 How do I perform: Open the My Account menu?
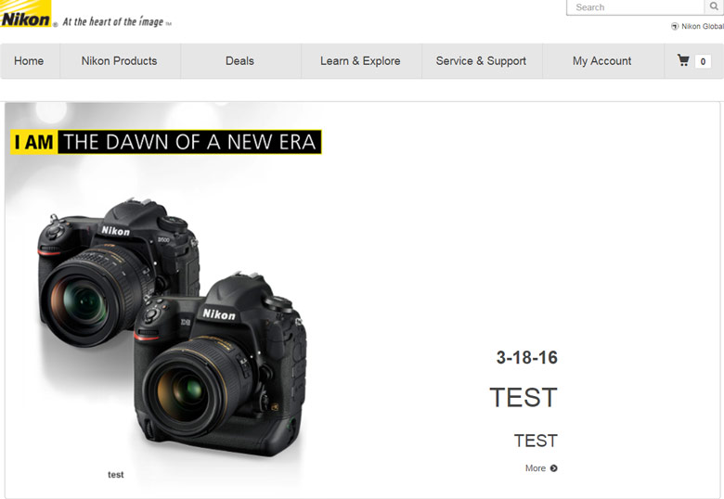click(x=602, y=61)
